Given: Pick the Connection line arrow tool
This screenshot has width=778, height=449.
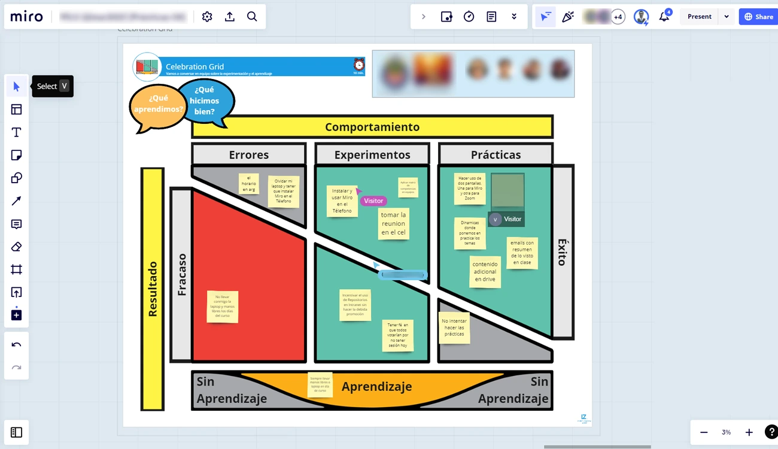Looking at the screenshot, I should (16, 201).
